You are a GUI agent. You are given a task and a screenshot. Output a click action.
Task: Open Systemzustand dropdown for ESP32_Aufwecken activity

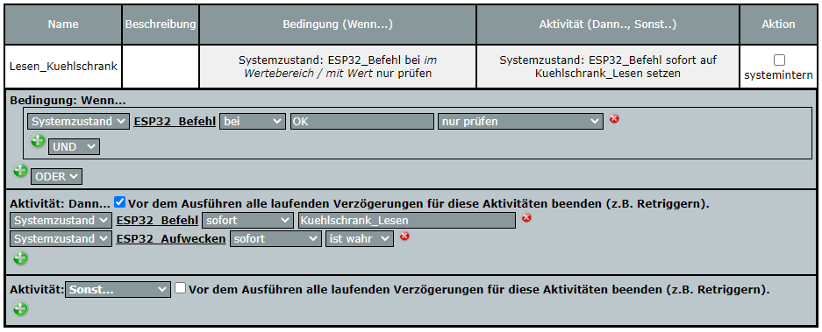tap(61, 239)
